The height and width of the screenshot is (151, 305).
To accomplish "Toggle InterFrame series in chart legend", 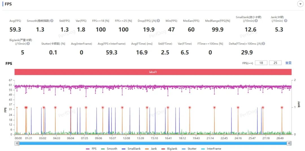I will coord(211,149).
